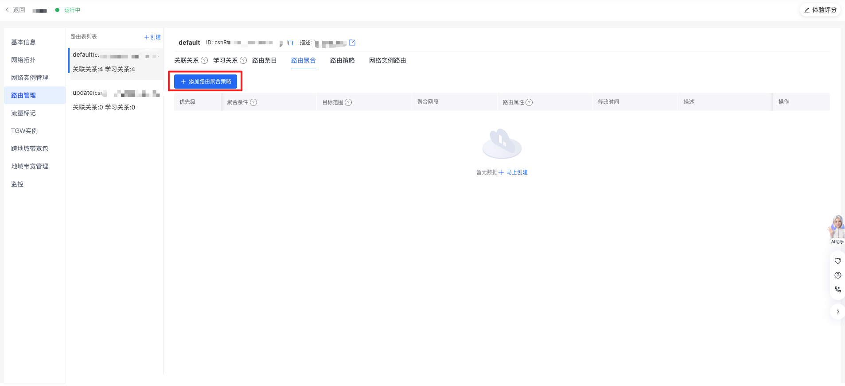Click the 运行中 status label
Image resolution: width=845 pixels, height=386 pixels.
tap(72, 10)
